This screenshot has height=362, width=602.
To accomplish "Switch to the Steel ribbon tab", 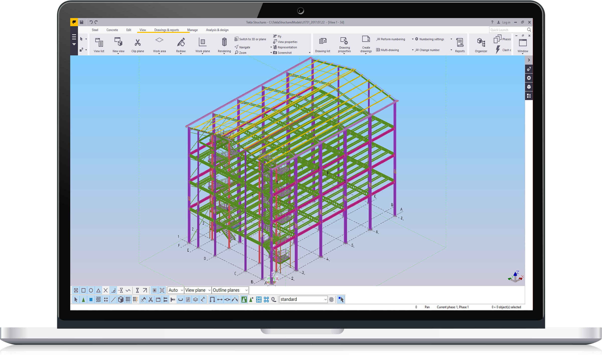I will pyautogui.click(x=95, y=30).
